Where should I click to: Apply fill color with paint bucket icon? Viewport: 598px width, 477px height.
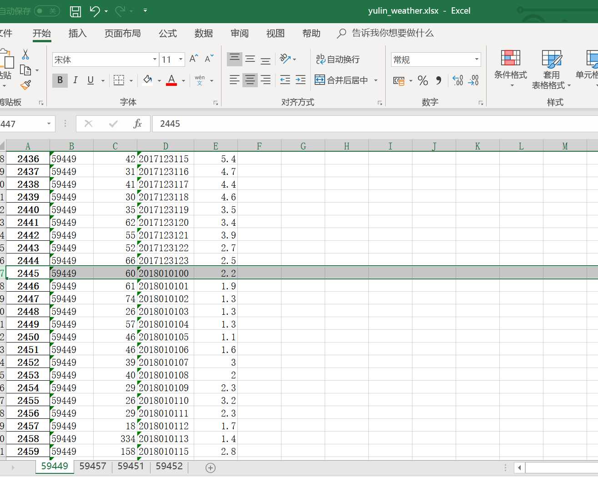click(147, 80)
